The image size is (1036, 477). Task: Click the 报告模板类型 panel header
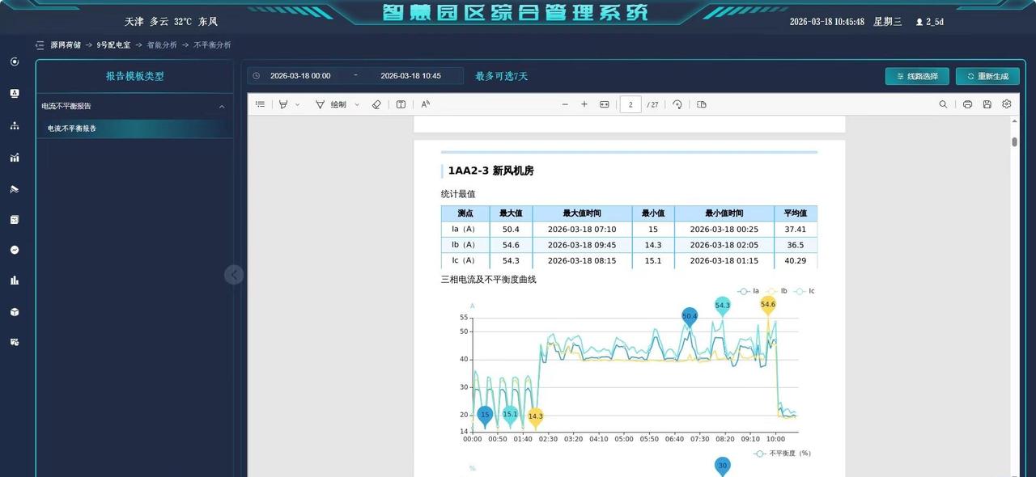(135, 76)
